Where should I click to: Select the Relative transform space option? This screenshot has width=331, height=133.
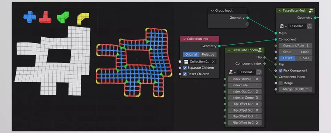click(x=208, y=54)
